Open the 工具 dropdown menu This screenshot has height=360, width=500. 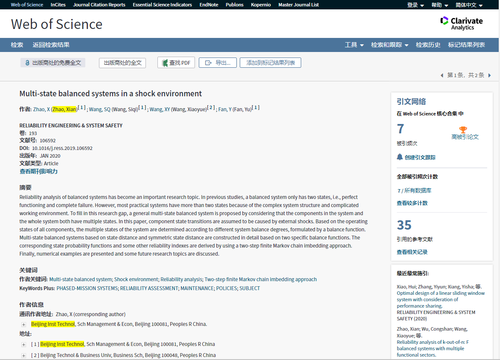click(x=354, y=45)
